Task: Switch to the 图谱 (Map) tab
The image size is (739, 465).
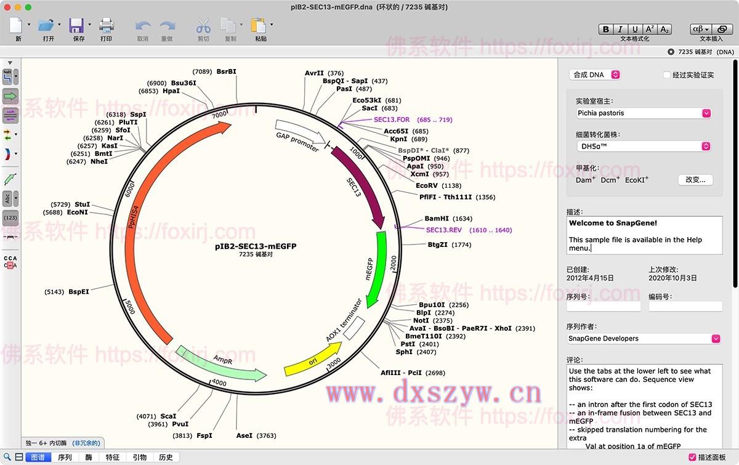Action: tap(38, 458)
